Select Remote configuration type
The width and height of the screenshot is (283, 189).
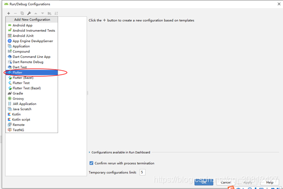click(32, 125)
